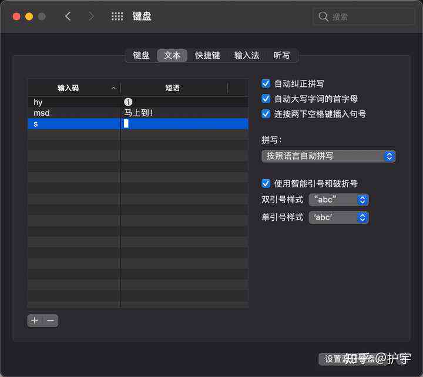Focus the 搜索 search field

tap(364, 16)
